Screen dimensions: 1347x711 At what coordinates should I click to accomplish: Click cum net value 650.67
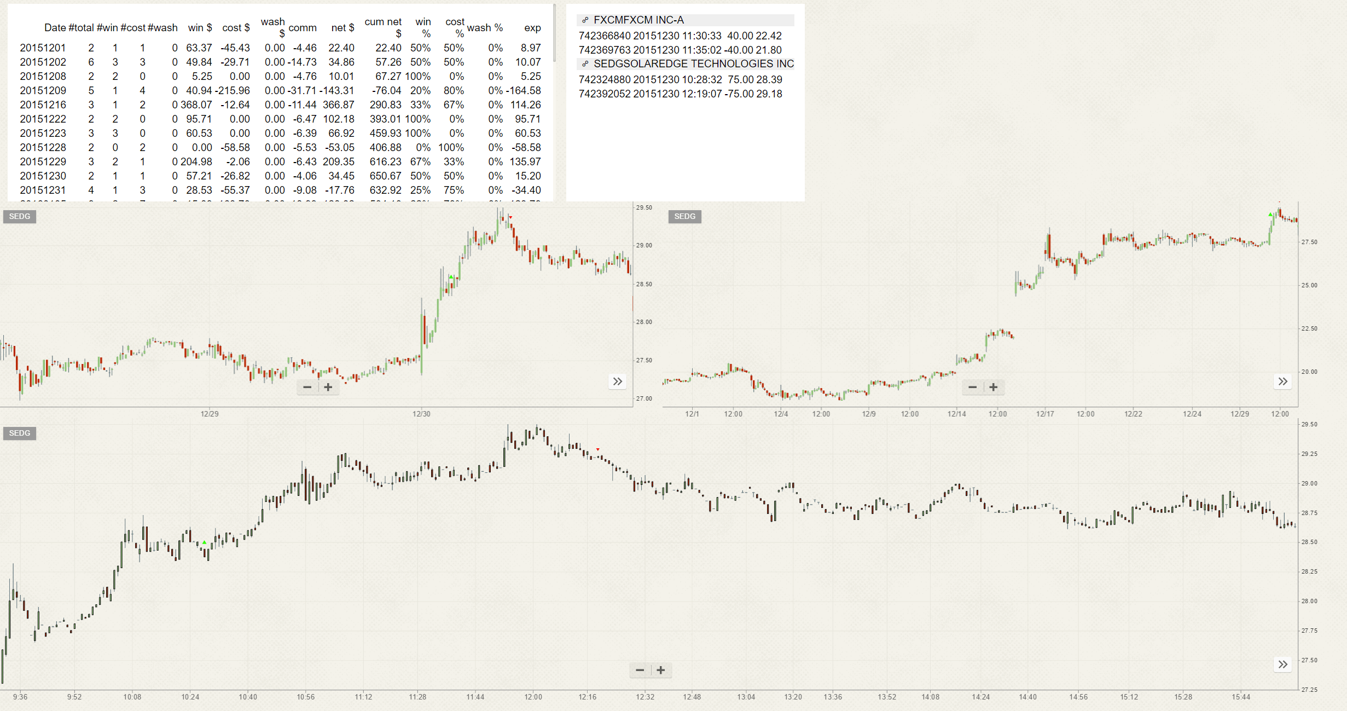(x=386, y=176)
